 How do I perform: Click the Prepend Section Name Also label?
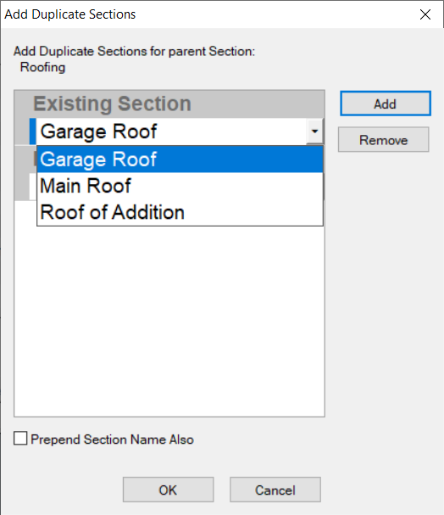pos(112,439)
